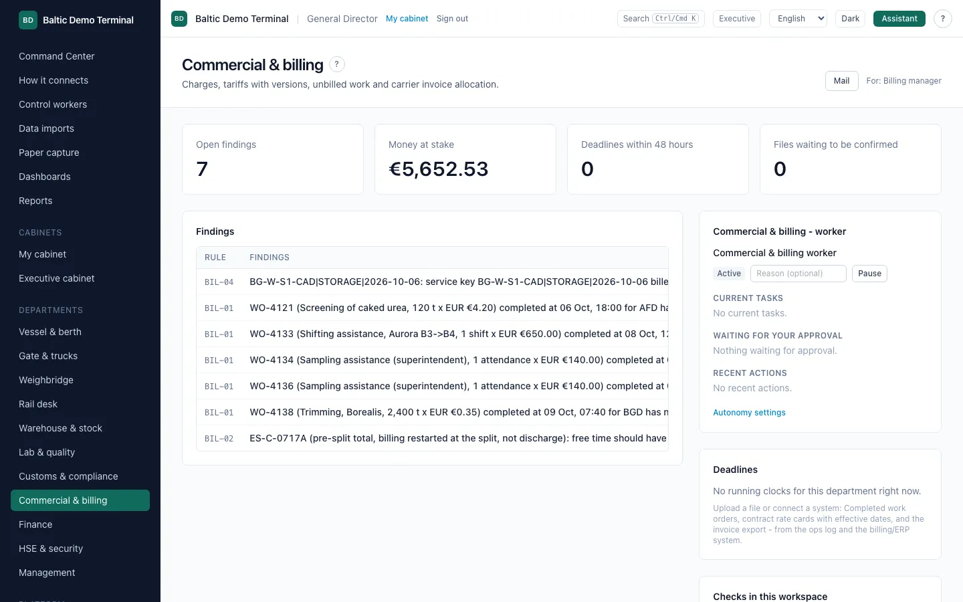Open Management department
This screenshot has height=602, width=963.
click(80, 573)
